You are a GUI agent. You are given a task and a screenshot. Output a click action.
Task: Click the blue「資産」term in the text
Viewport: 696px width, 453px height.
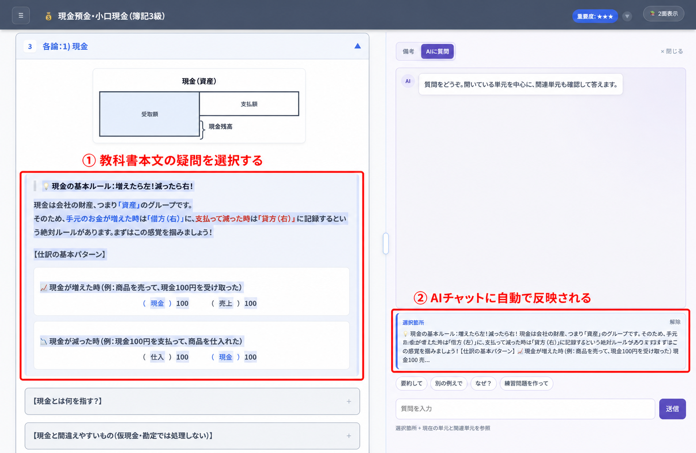129,205
